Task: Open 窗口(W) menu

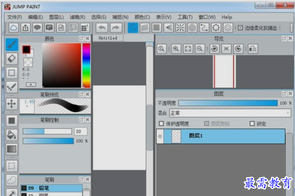Action: pyautogui.click(x=207, y=17)
